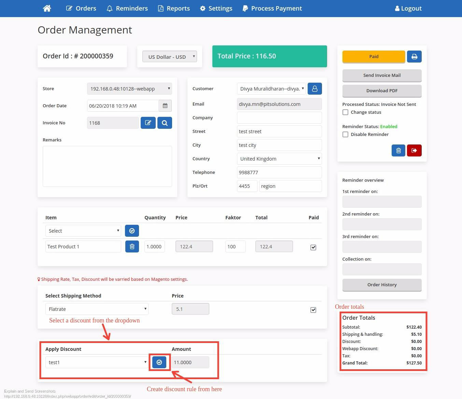
Task: Click the edit invoice number icon
Action: pos(148,123)
